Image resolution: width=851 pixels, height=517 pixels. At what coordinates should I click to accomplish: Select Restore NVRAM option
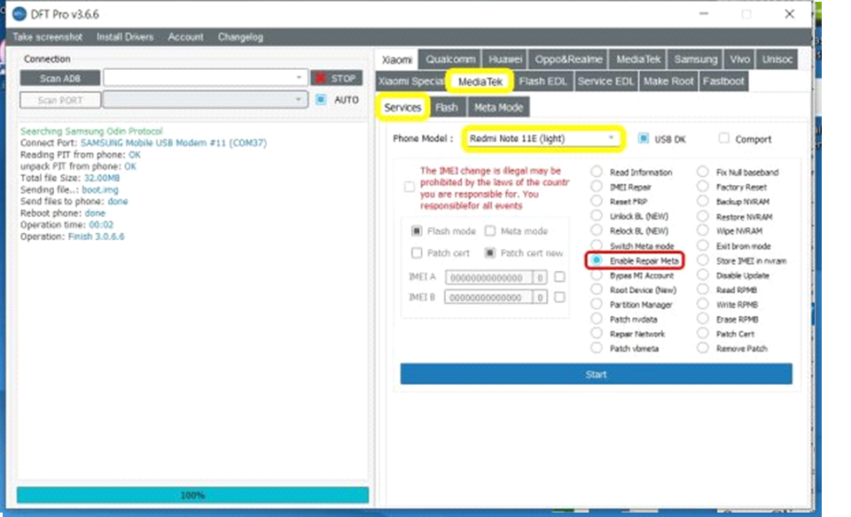click(703, 216)
